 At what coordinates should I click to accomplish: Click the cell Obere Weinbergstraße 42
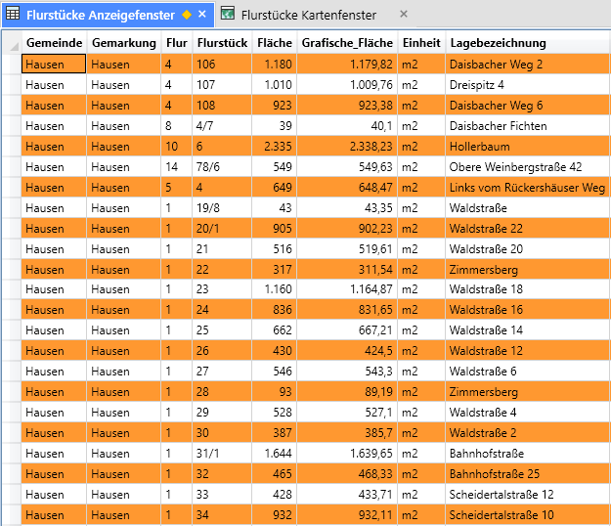[515, 167]
